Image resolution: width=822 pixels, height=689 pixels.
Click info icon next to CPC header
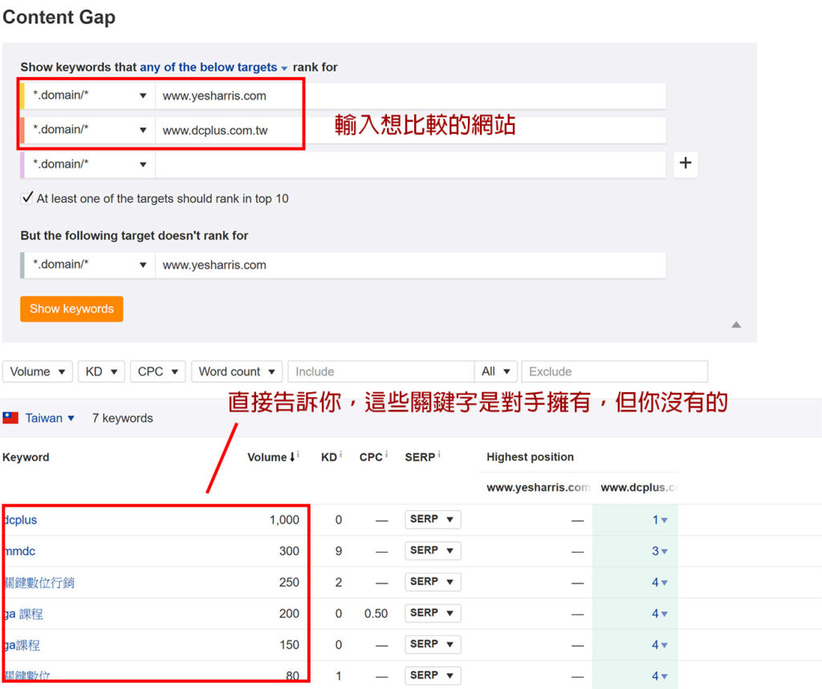[388, 456]
